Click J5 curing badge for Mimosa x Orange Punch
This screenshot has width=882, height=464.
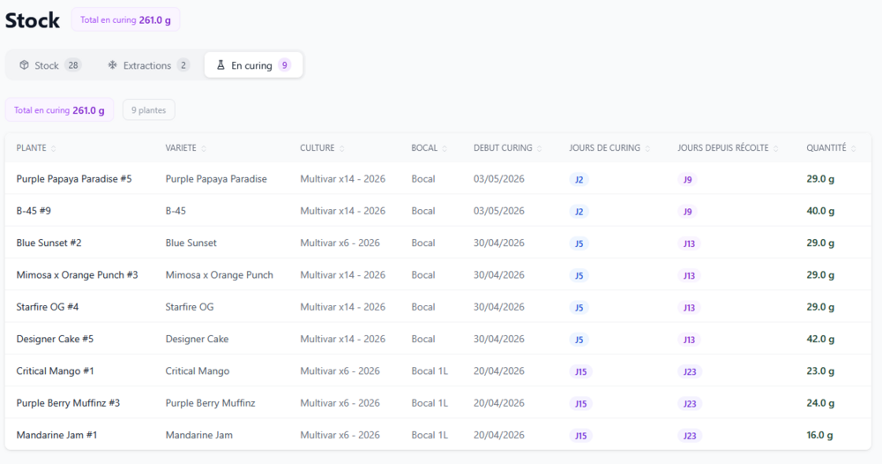coord(579,275)
